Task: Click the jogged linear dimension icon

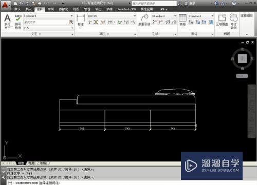Action: tap(133, 22)
